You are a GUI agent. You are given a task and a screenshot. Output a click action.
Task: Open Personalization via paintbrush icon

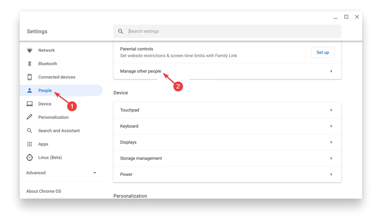click(29, 117)
